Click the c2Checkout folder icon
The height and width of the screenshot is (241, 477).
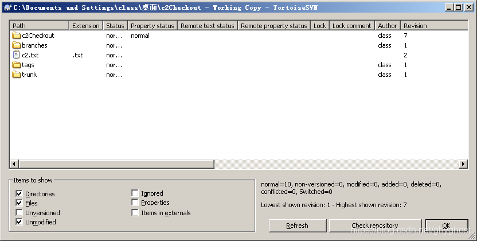[17, 36]
